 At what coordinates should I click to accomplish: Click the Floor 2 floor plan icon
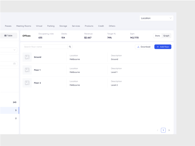tap(27, 83)
